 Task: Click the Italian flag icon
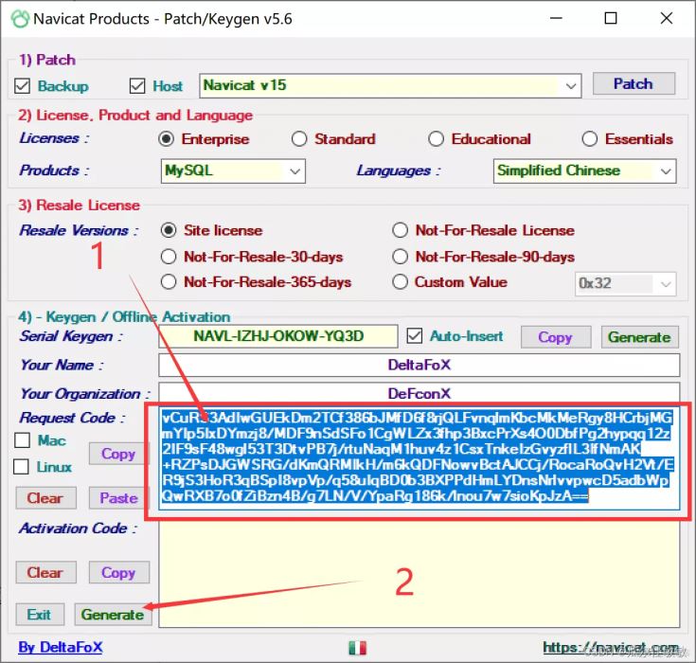(357, 648)
